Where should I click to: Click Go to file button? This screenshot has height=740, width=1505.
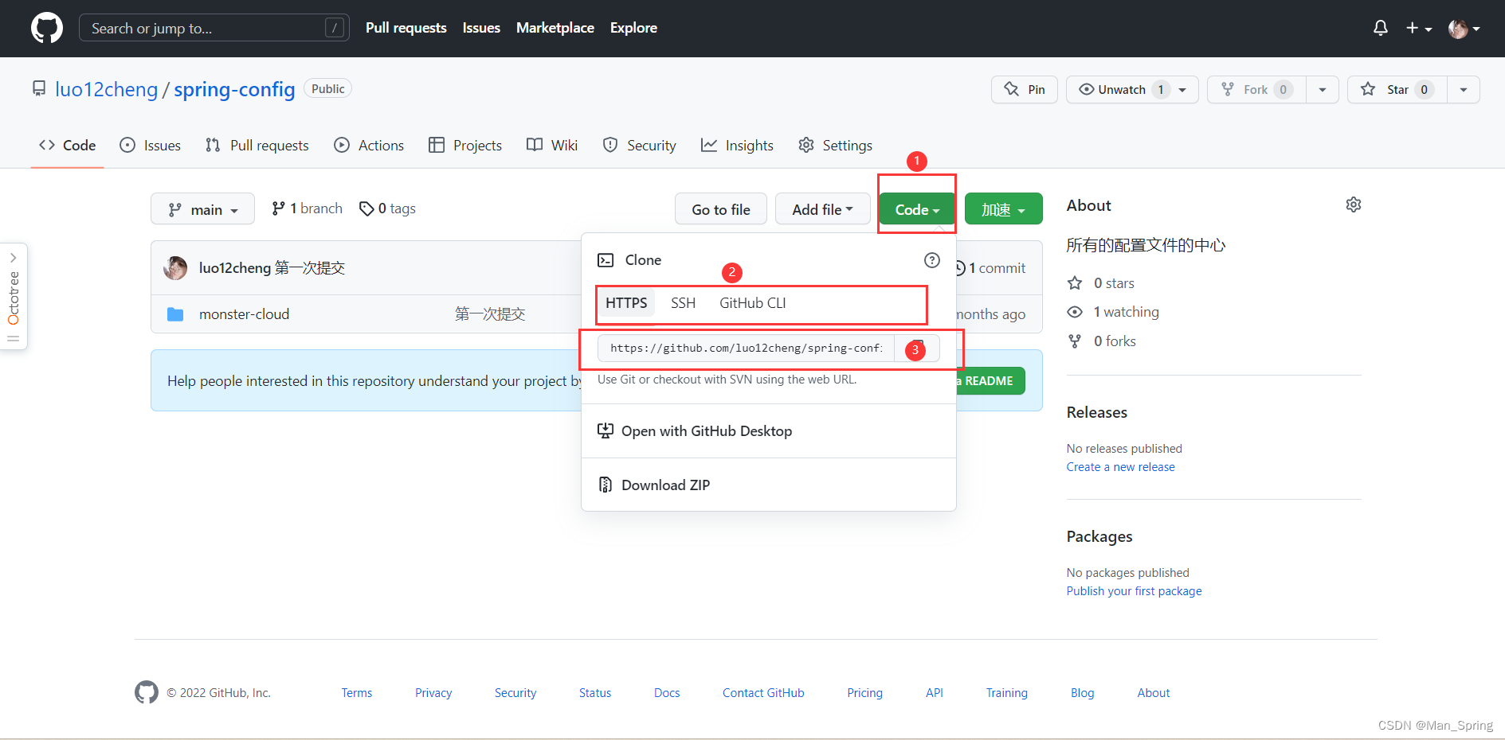pyautogui.click(x=721, y=209)
